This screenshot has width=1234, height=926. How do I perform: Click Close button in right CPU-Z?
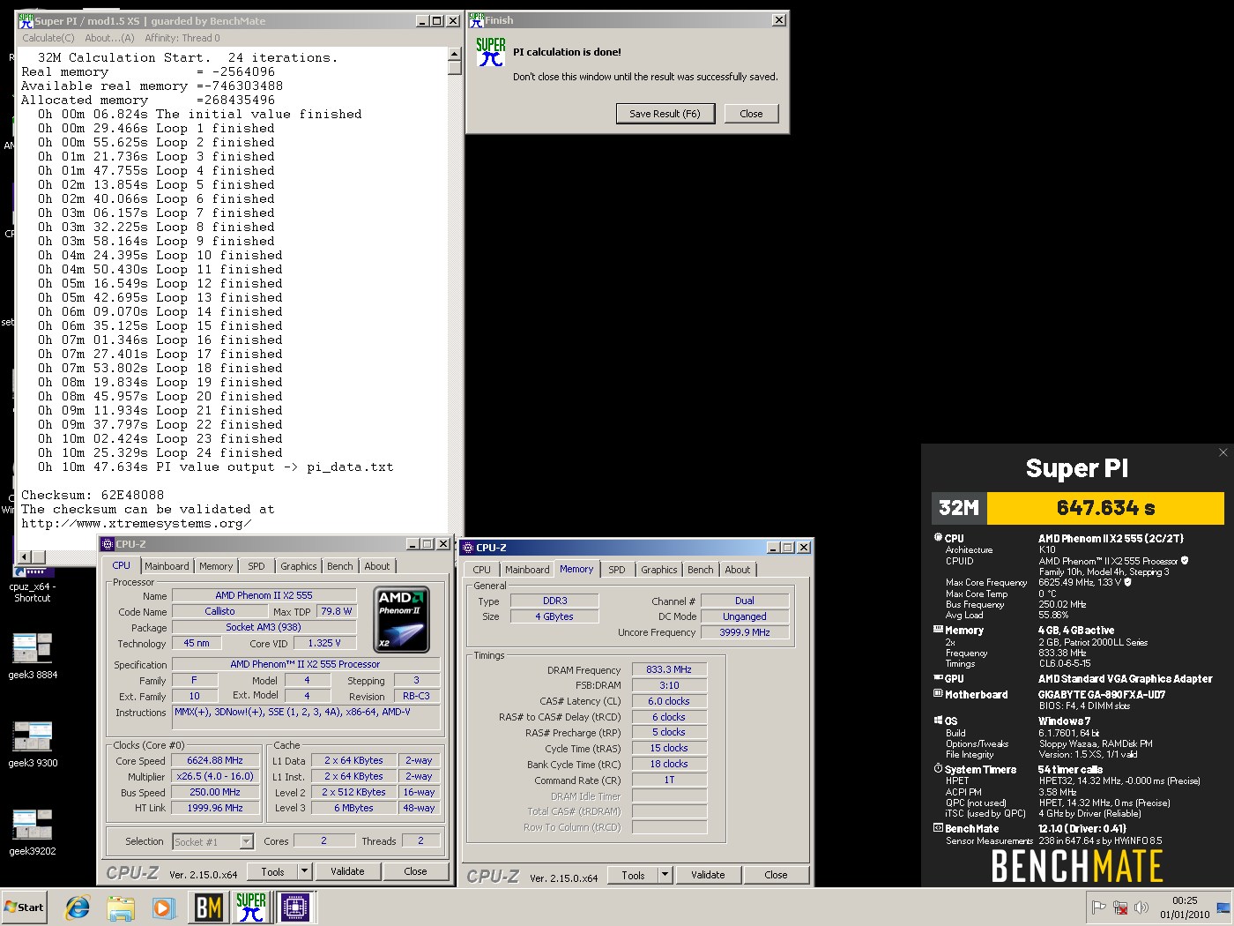click(776, 875)
